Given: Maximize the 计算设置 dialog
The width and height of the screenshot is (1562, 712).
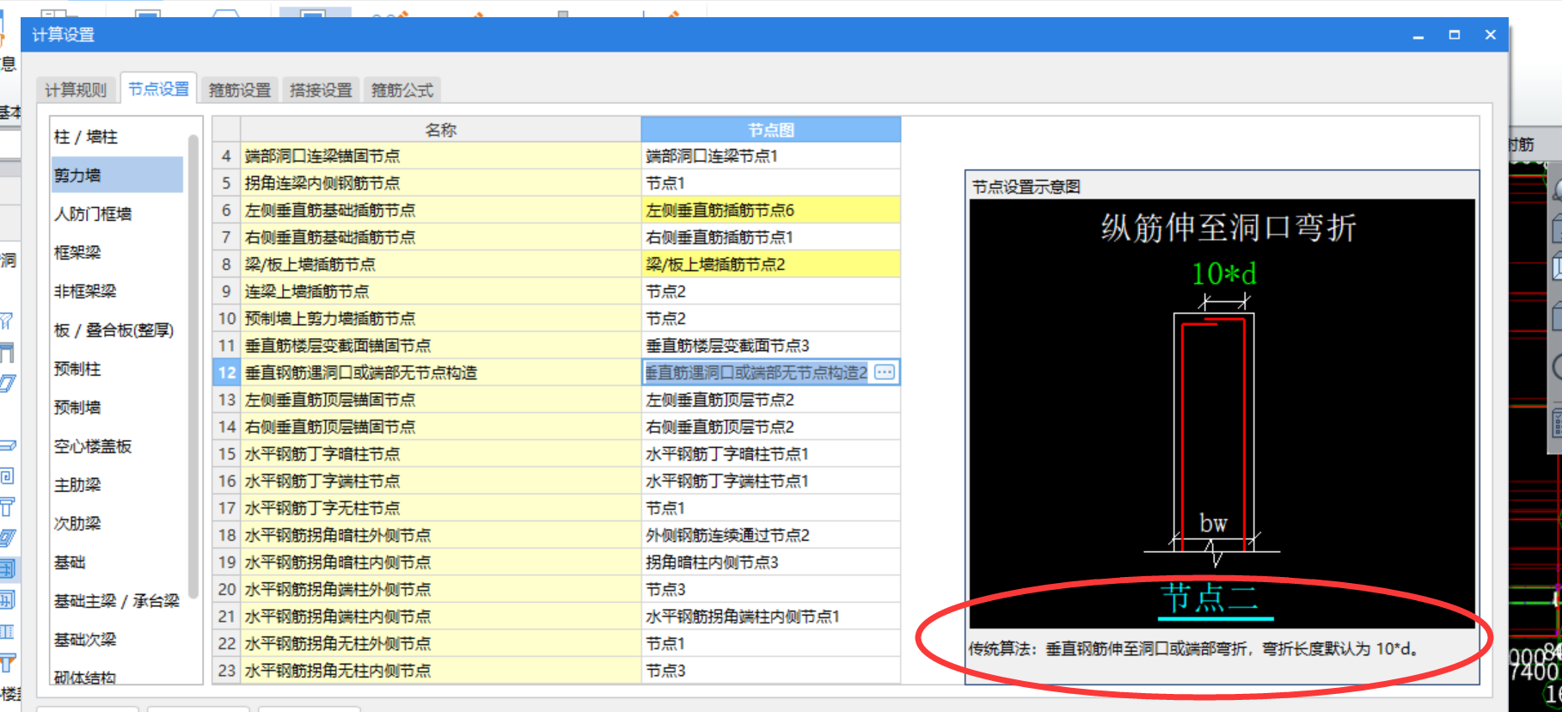Looking at the screenshot, I should point(1455,35).
